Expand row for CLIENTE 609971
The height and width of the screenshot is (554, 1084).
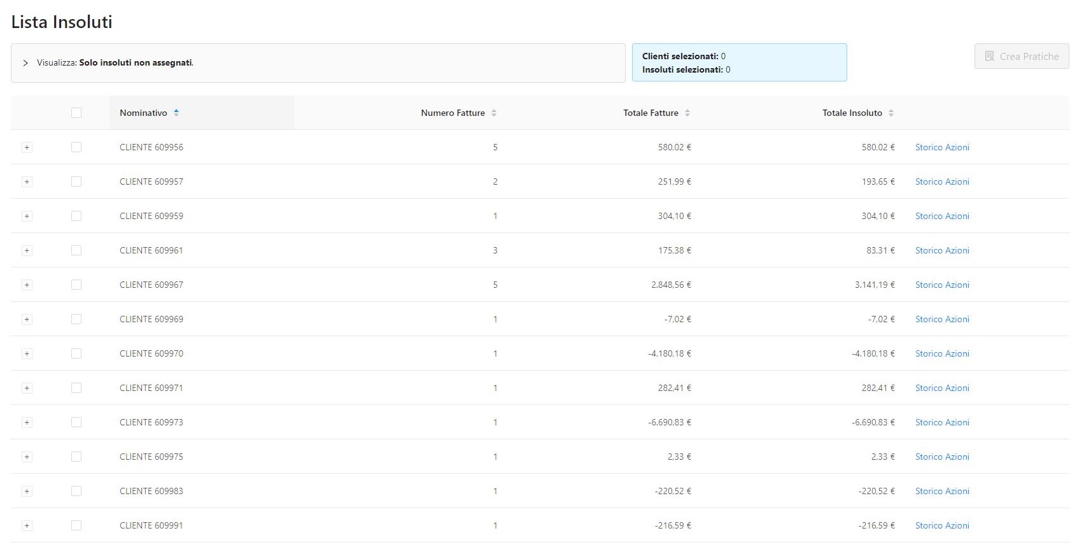[x=27, y=388]
